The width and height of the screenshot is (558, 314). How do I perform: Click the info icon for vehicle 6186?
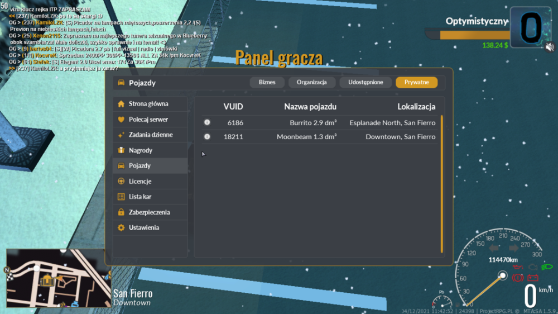point(207,122)
